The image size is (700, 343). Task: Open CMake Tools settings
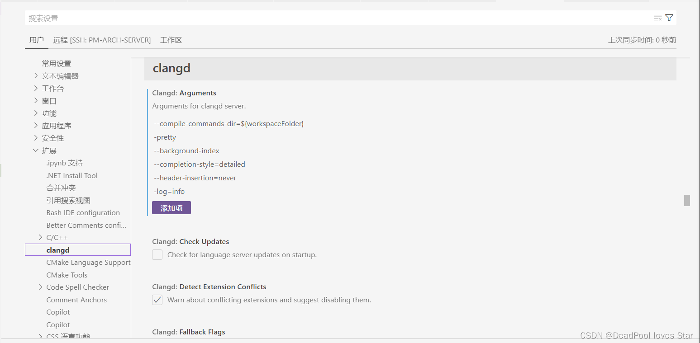(67, 275)
